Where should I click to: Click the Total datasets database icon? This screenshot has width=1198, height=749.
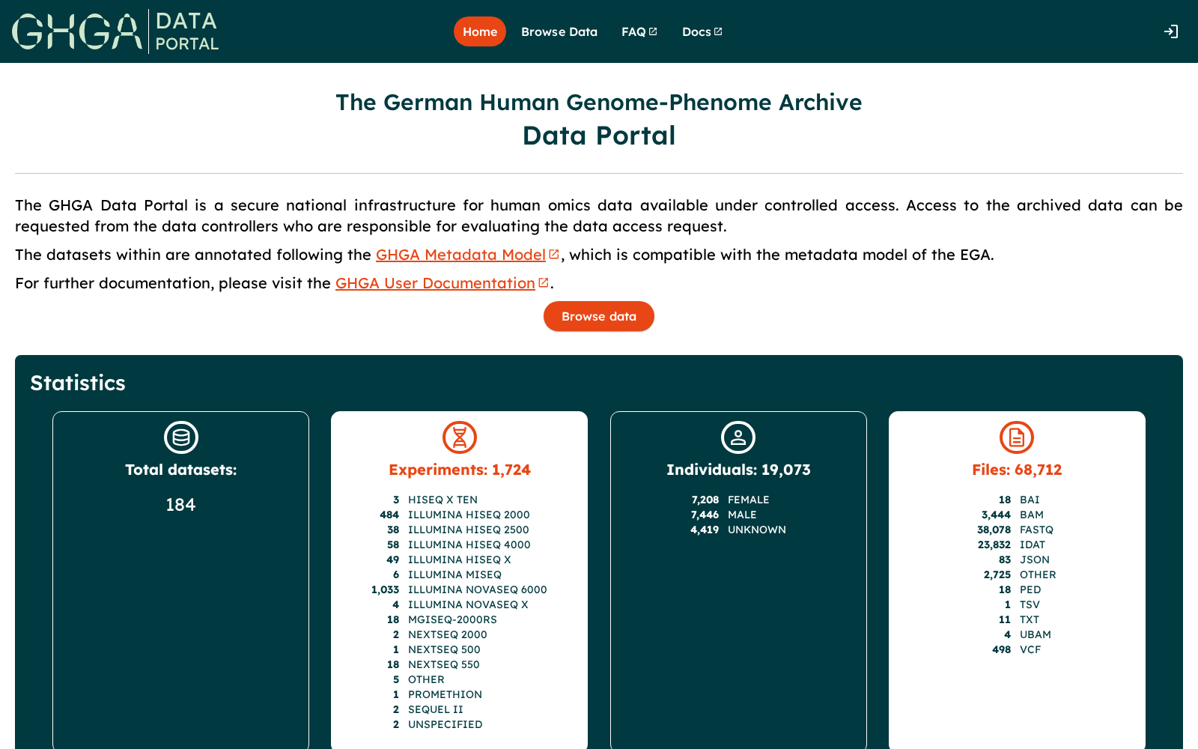coord(181,437)
